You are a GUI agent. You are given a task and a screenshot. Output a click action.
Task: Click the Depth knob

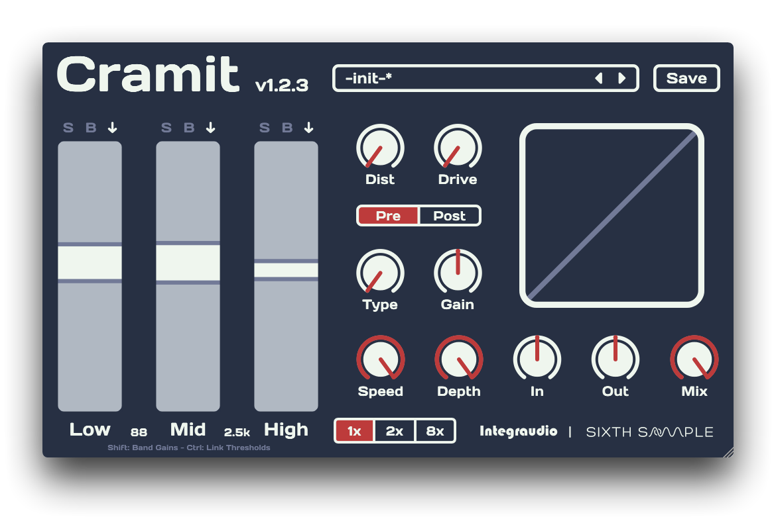coord(459,359)
